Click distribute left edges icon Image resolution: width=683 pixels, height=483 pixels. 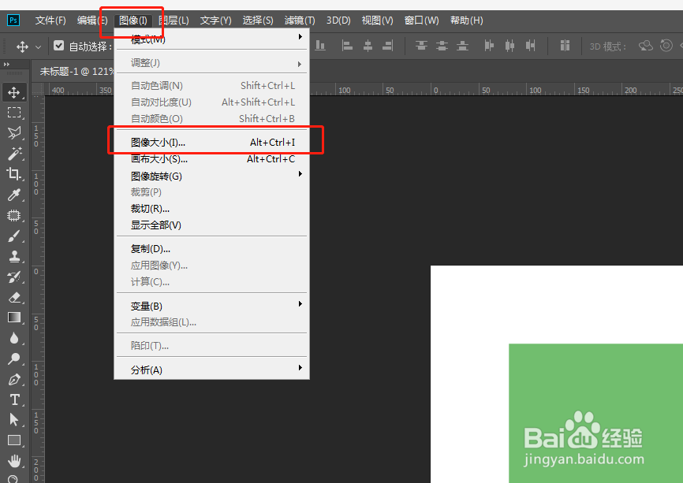(x=489, y=46)
